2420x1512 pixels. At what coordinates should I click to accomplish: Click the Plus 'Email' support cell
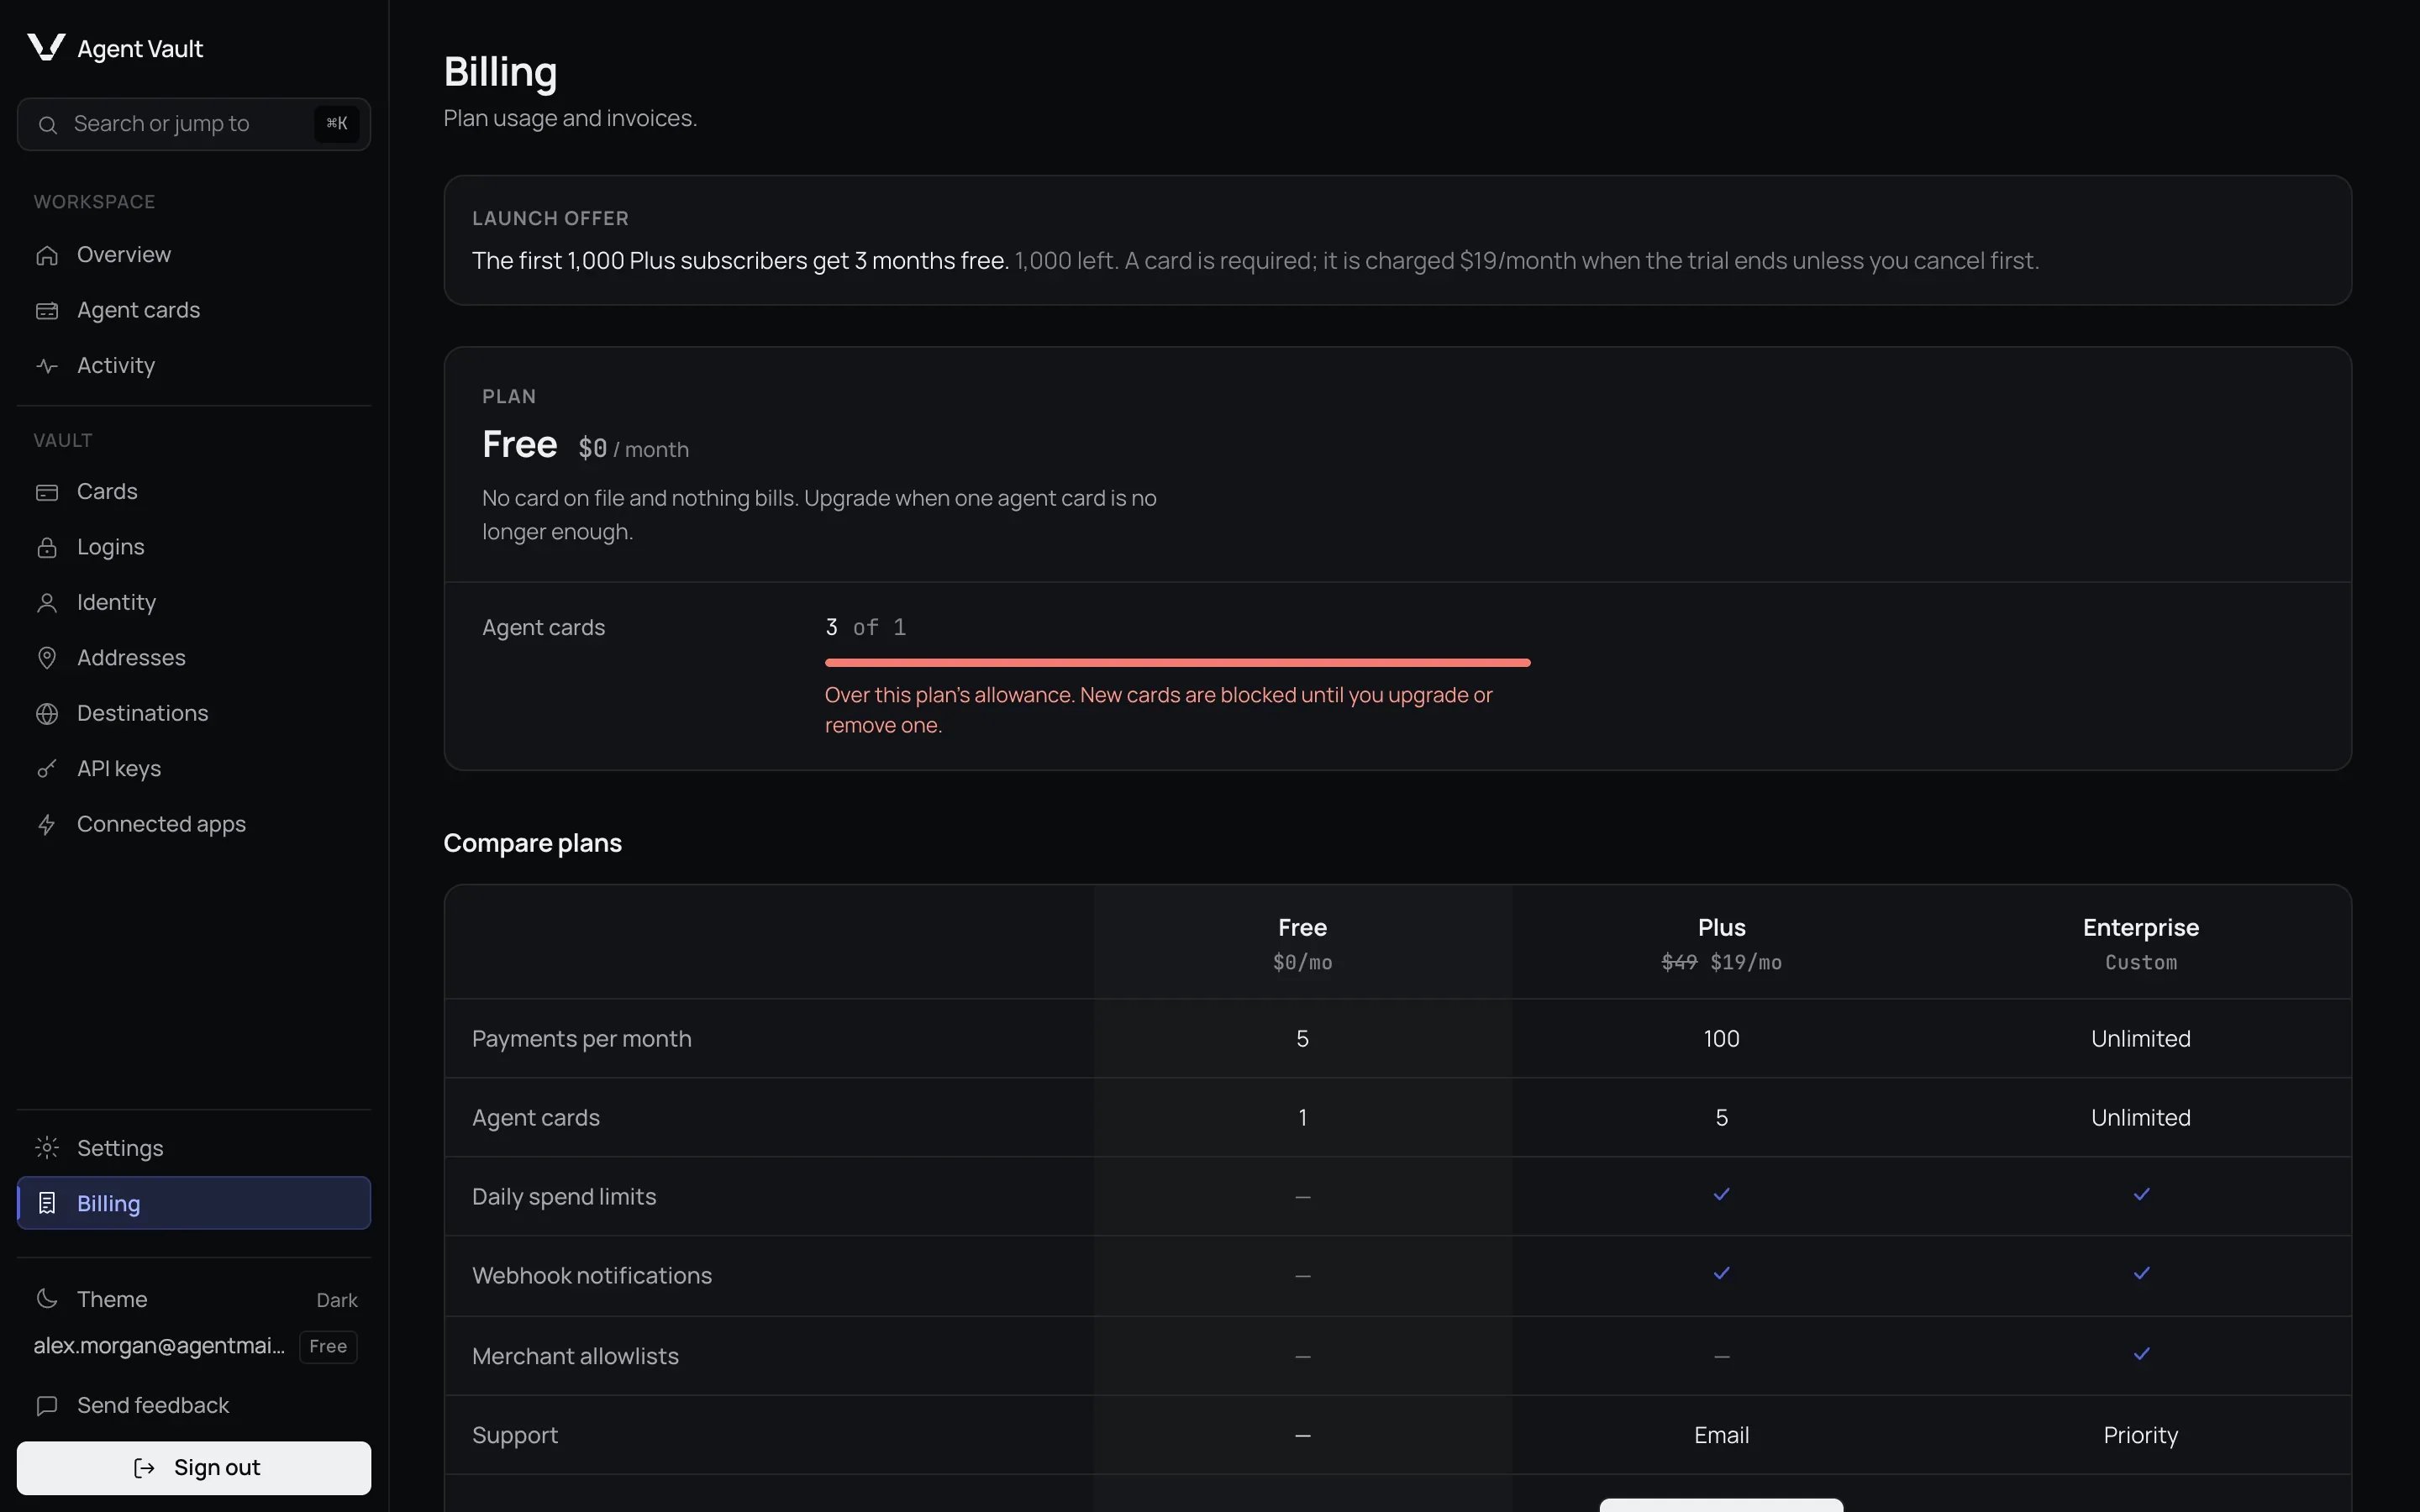tap(1721, 1435)
